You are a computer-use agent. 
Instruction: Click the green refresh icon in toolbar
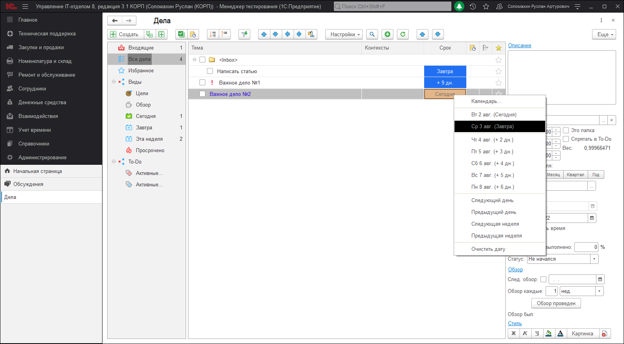tap(402, 34)
